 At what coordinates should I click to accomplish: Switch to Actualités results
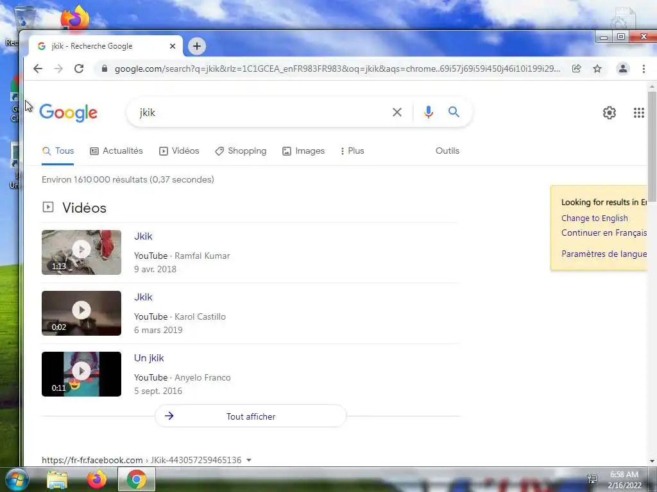[x=117, y=151]
